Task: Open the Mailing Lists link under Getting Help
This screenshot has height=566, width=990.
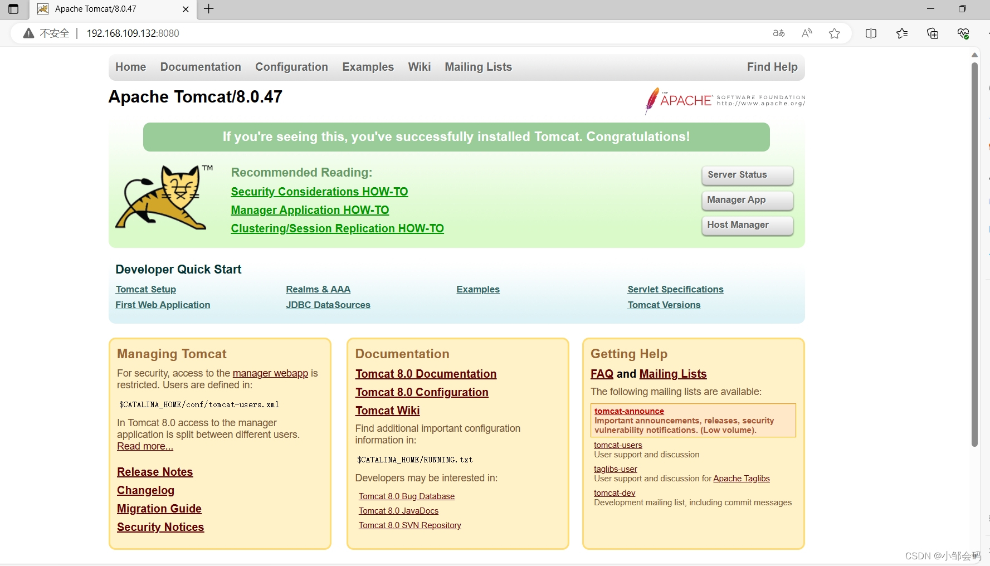Action: pyautogui.click(x=673, y=374)
